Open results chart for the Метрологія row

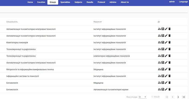click(163, 69)
